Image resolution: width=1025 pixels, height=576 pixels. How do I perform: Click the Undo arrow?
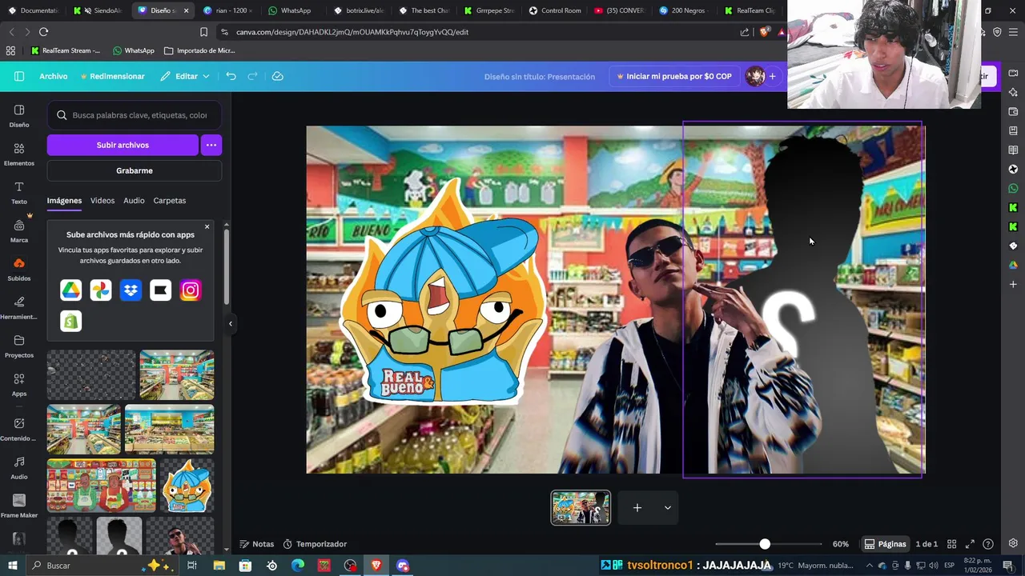pyautogui.click(x=231, y=76)
